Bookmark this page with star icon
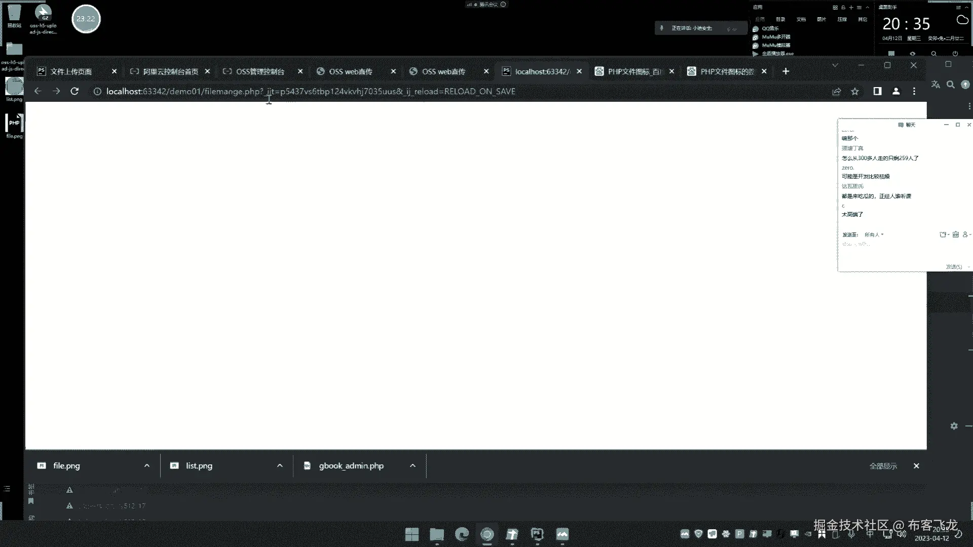The height and width of the screenshot is (547, 973). point(855,91)
